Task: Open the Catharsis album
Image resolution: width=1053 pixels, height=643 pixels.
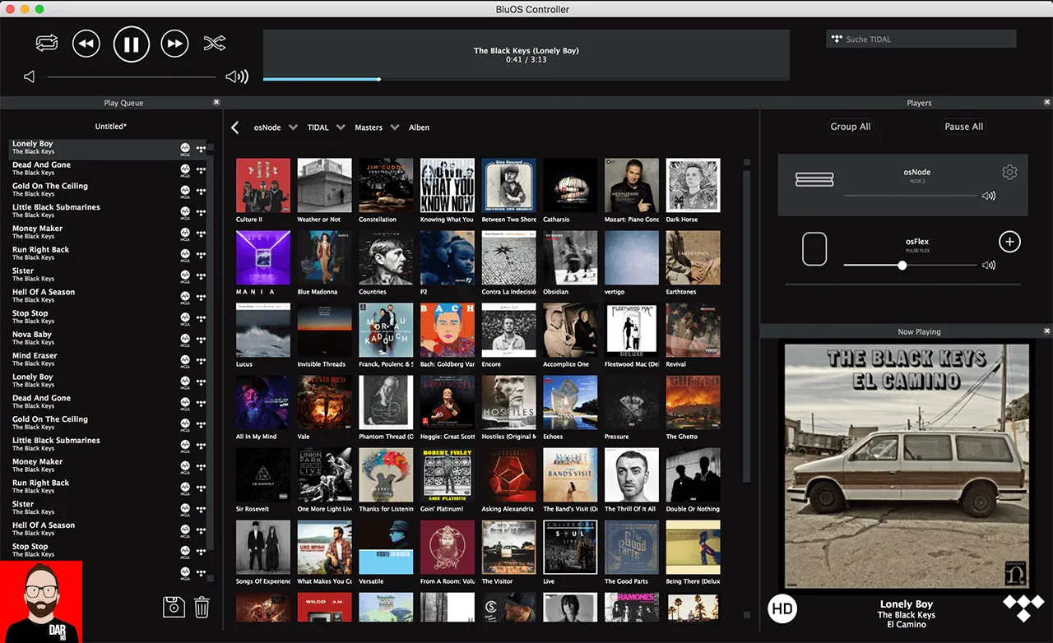Action: coord(570,186)
